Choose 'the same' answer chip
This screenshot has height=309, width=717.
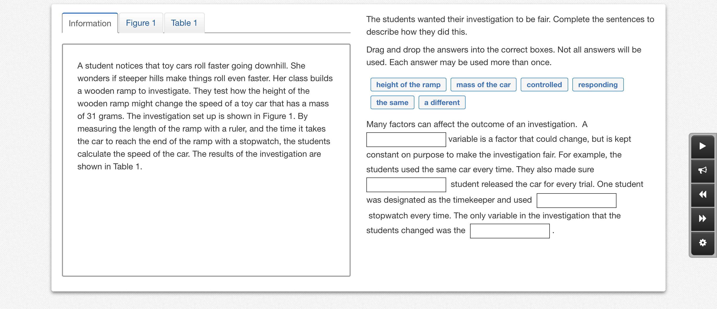pyautogui.click(x=392, y=102)
